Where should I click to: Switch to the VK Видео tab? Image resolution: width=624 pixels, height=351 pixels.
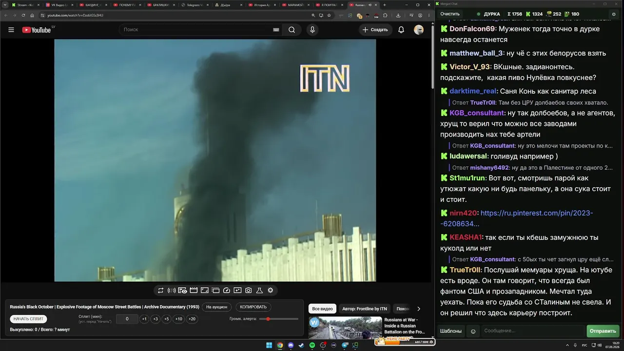58,5
